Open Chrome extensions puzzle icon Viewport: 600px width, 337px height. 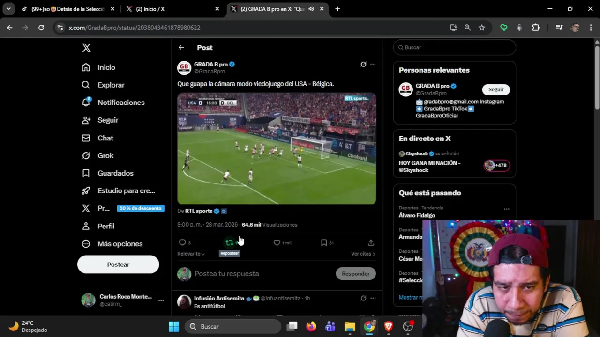[x=536, y=28]
